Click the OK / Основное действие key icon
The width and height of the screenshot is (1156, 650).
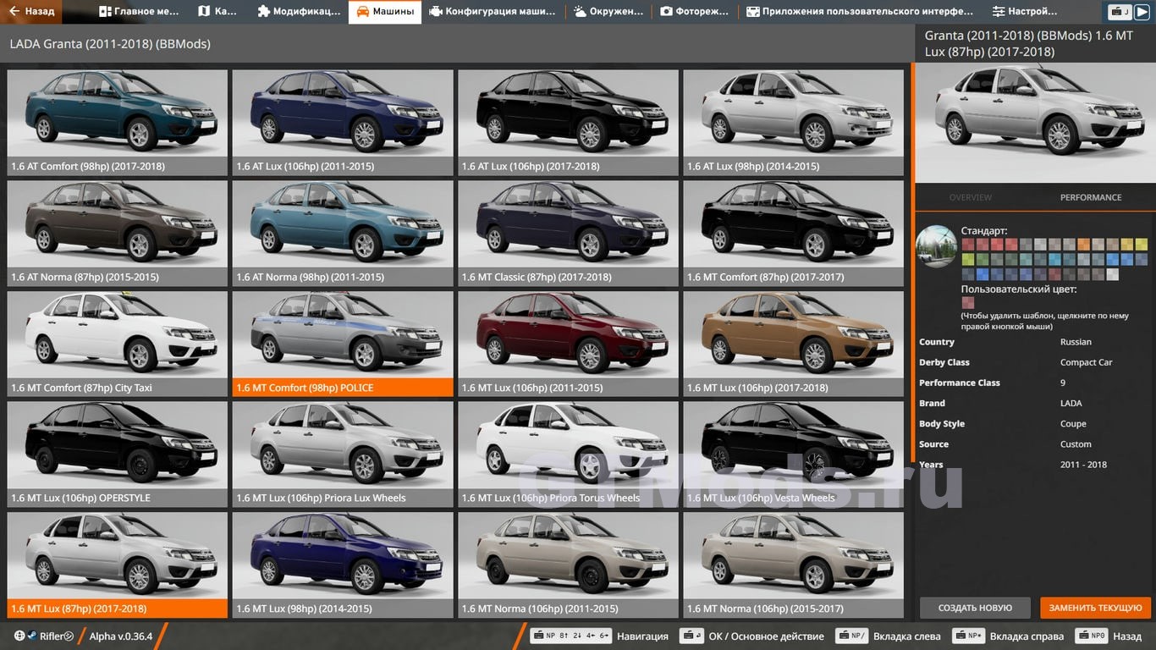(692, 636)
